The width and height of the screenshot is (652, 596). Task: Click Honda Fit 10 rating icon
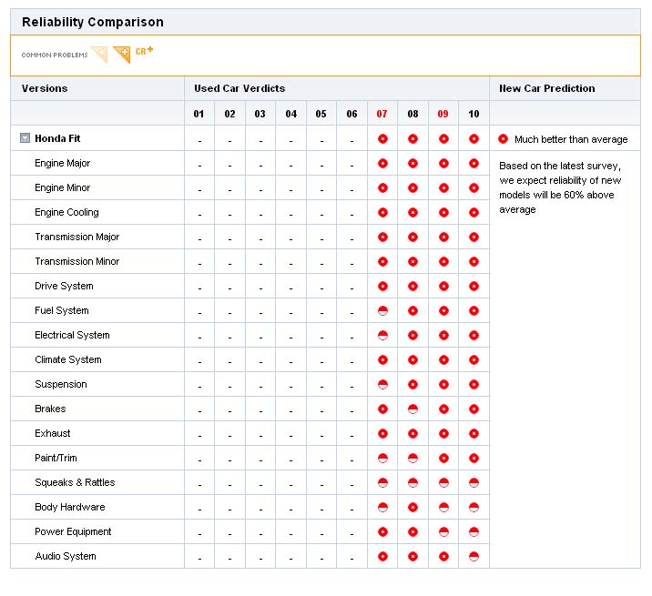tap(474, 139)
